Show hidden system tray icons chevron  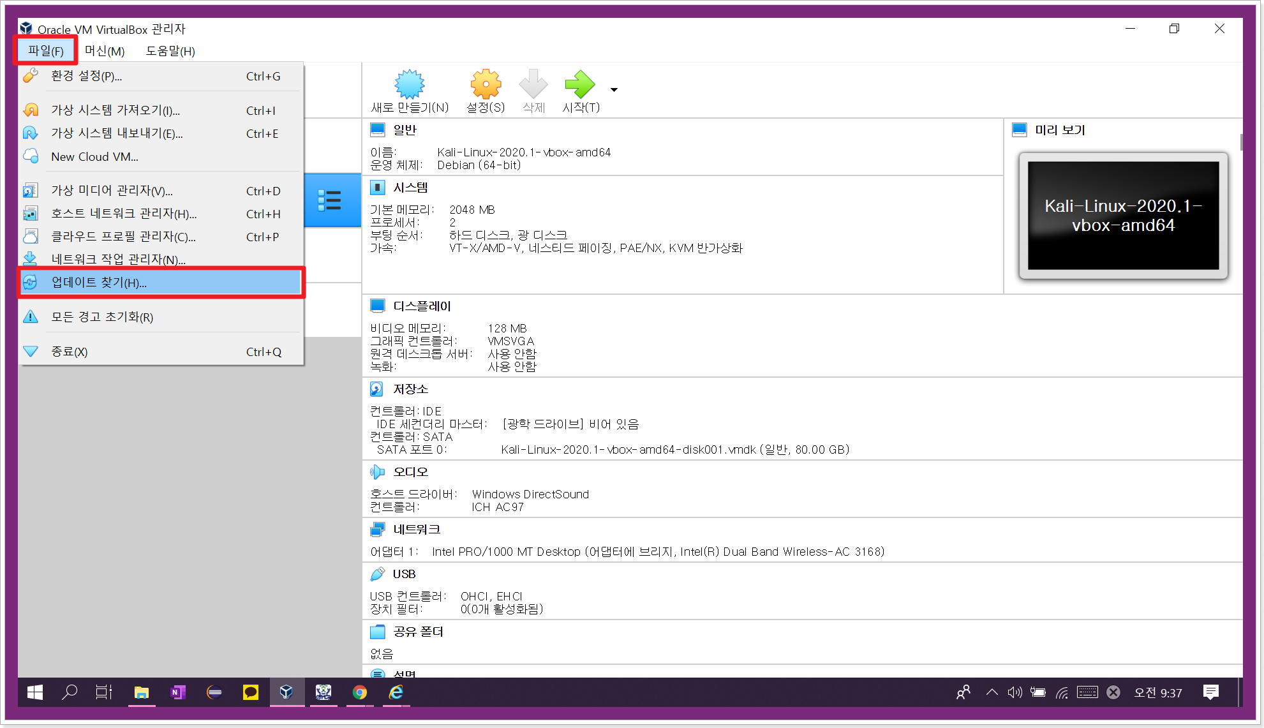pyautogui.click(x=992, y=692)
